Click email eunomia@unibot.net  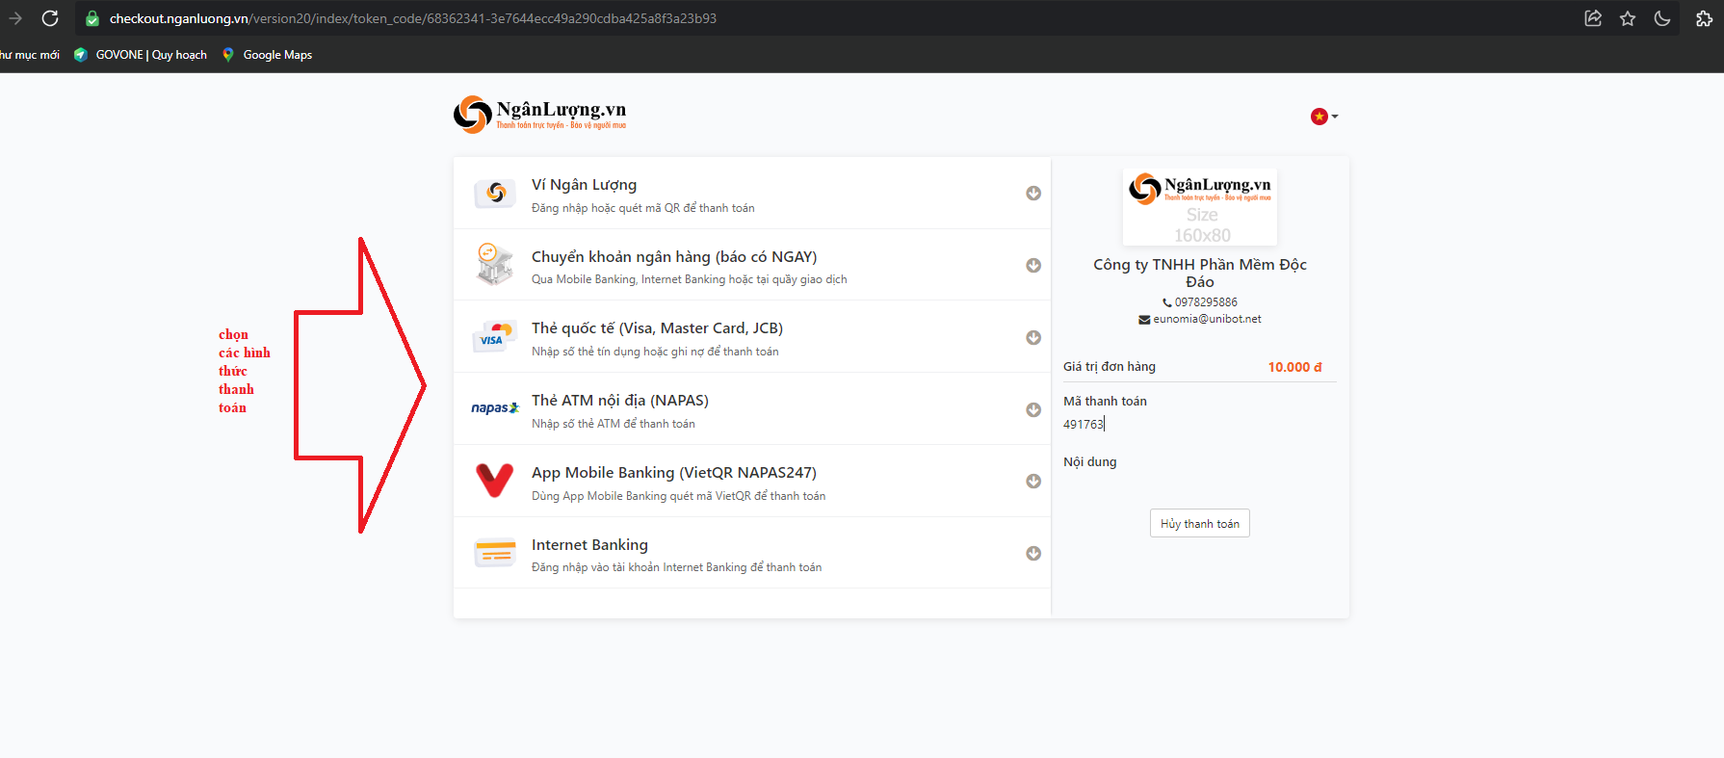pos(1207,319)
